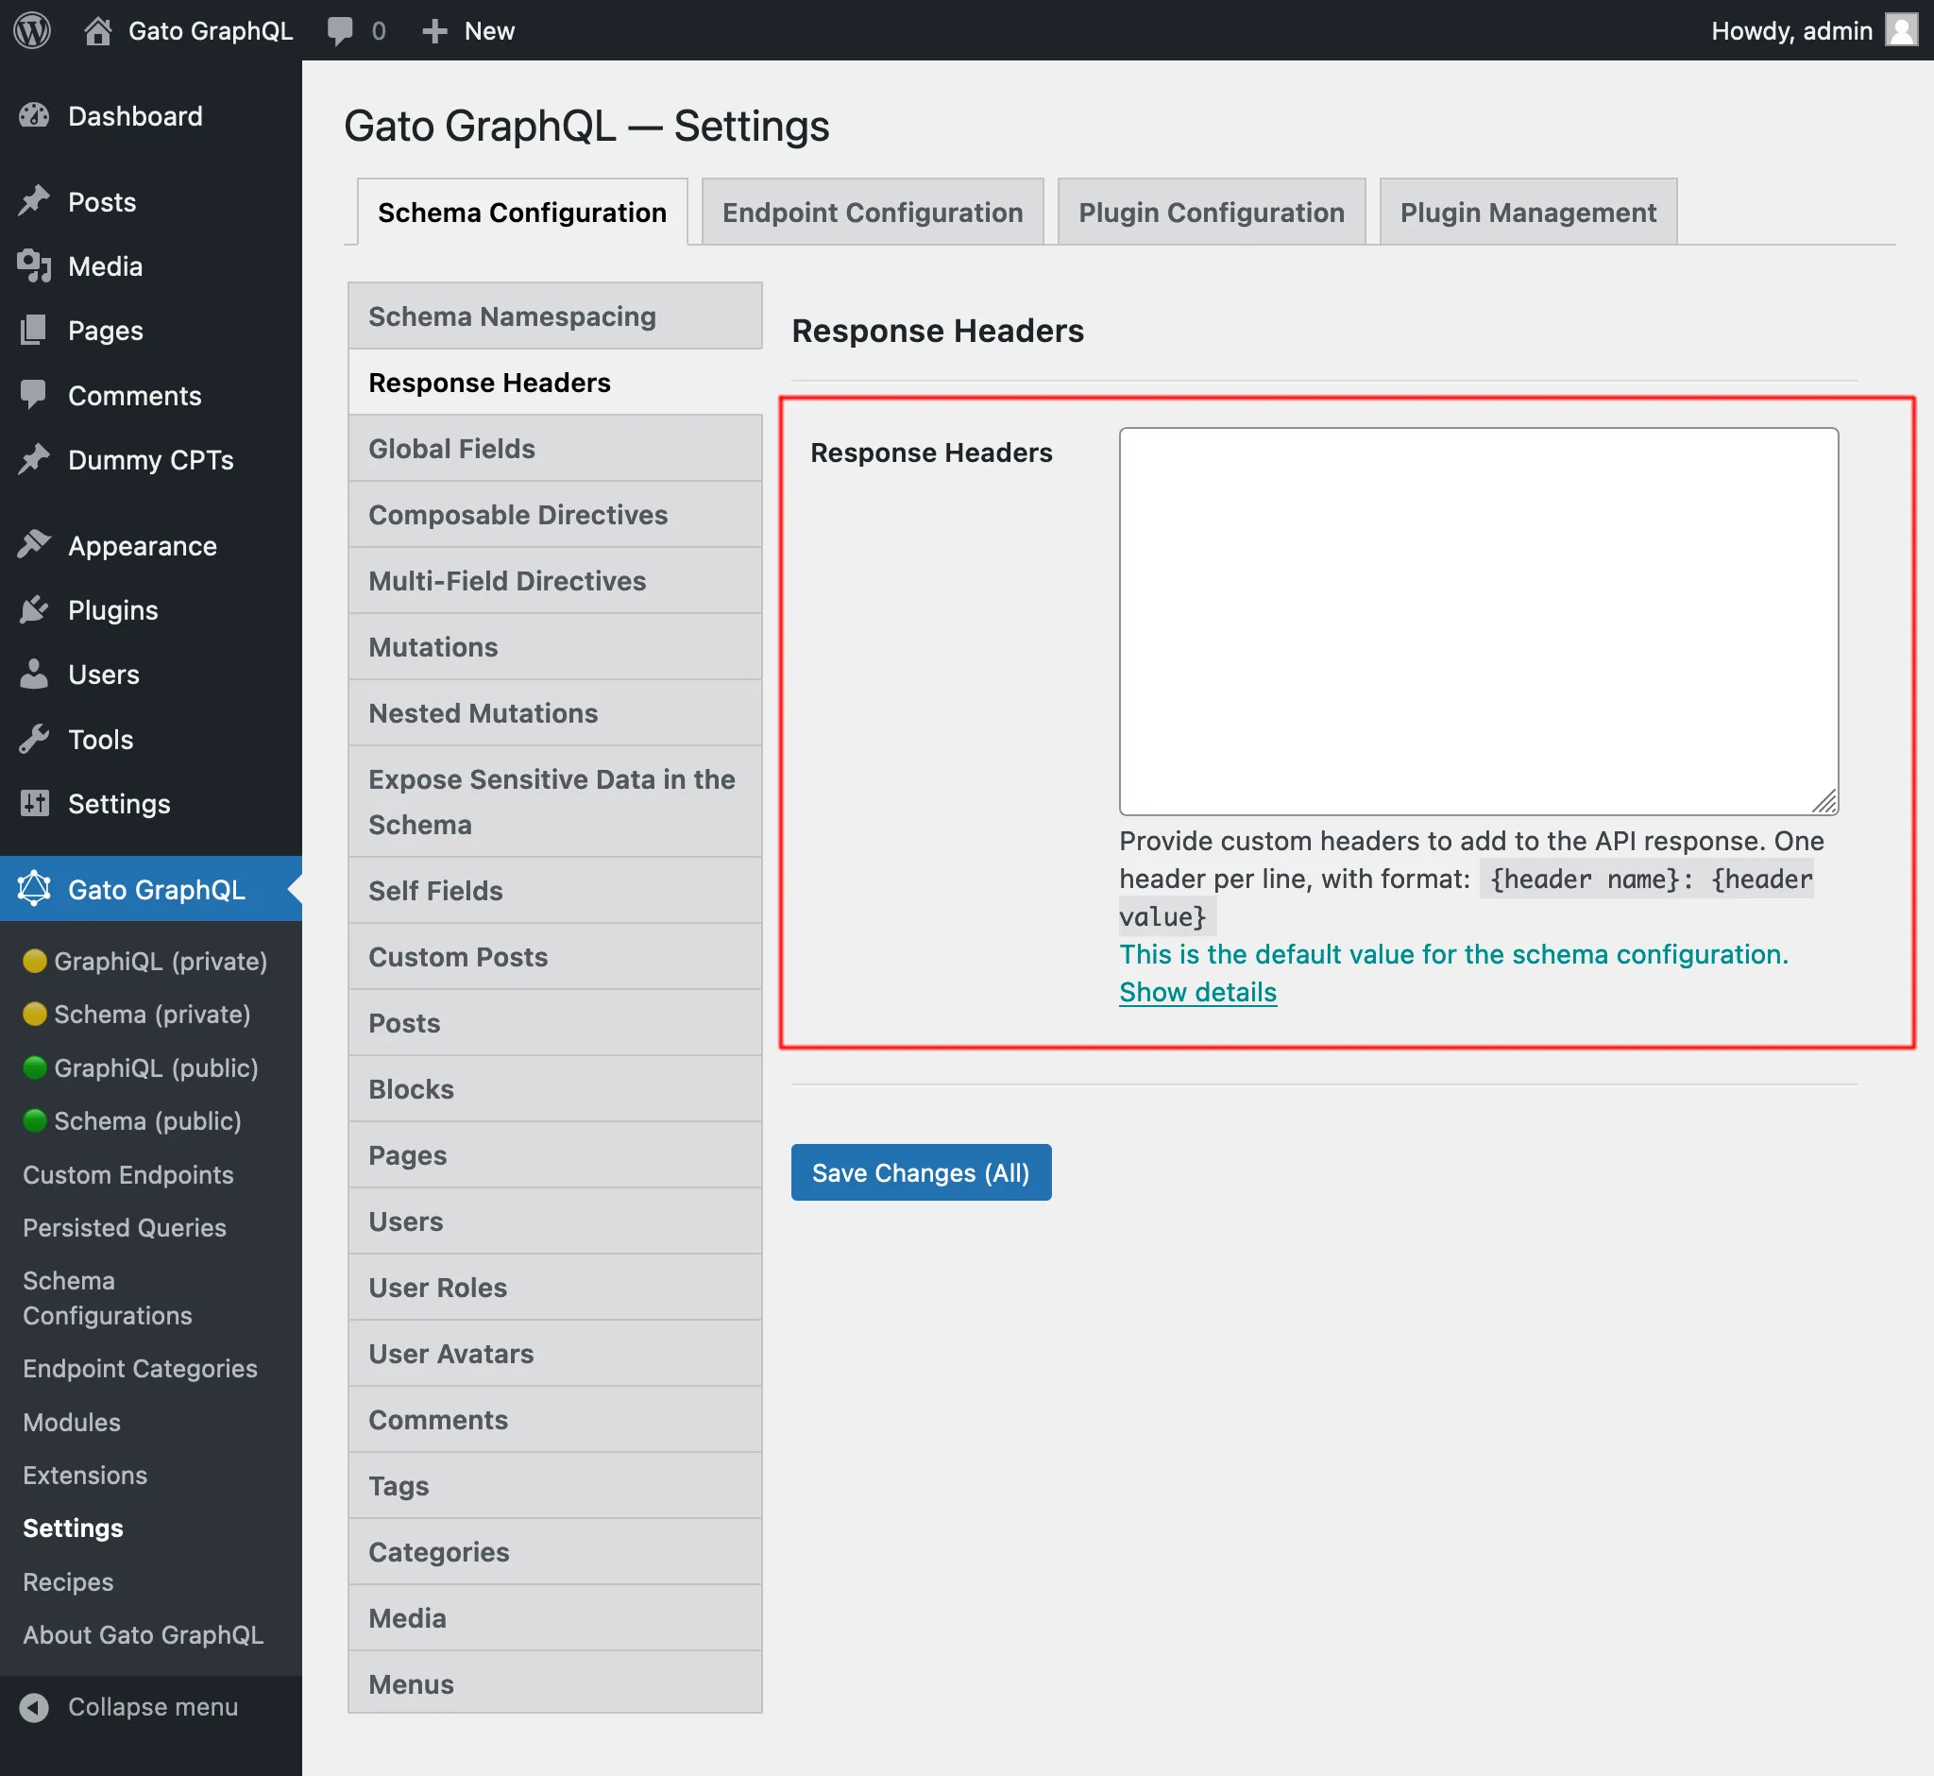
Task: Click the Howdy, admin account menu
Action: pyautogui.click(x=1814, y=31)
